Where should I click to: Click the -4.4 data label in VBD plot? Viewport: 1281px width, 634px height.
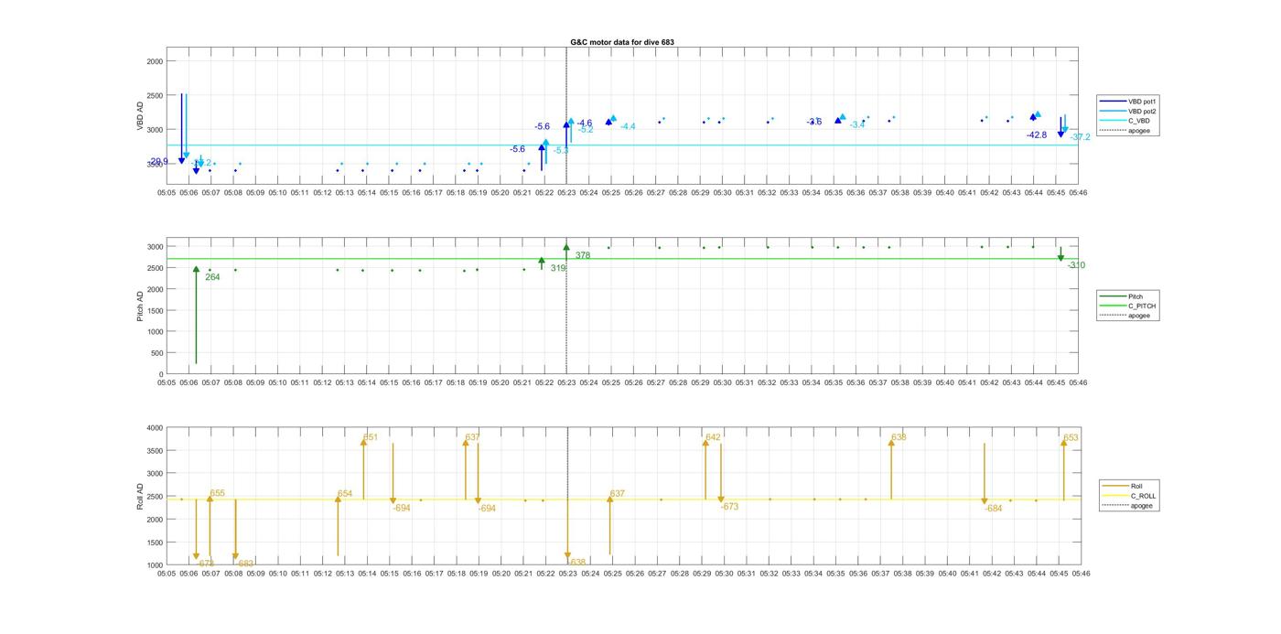click(x=628, y=126)
